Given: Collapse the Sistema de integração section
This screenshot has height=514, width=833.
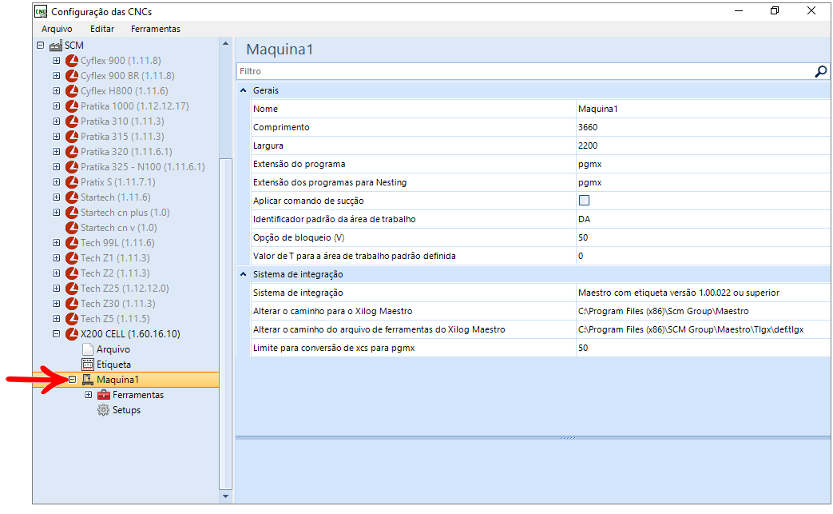Looking at the screenshot, I should pyautogui.click(x=244, y=274).
